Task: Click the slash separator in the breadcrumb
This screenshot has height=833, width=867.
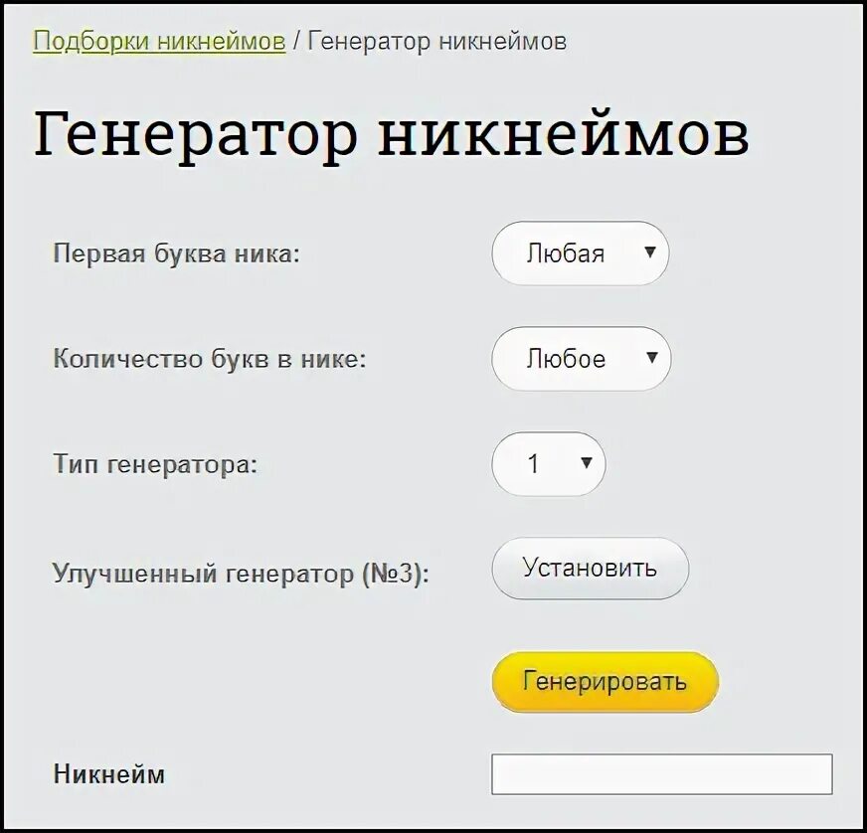Action: click(296, 41)
